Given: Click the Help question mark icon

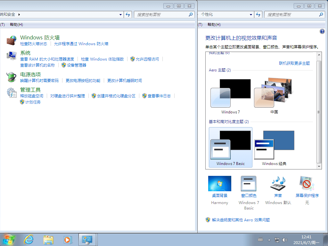Looking at the screenshot, I should pos(322,31).
